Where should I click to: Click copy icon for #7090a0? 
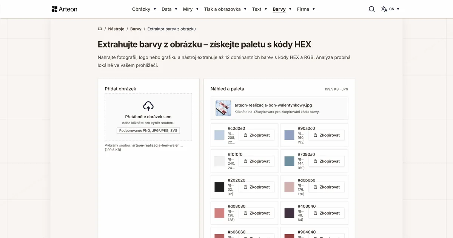click(315, 161)
